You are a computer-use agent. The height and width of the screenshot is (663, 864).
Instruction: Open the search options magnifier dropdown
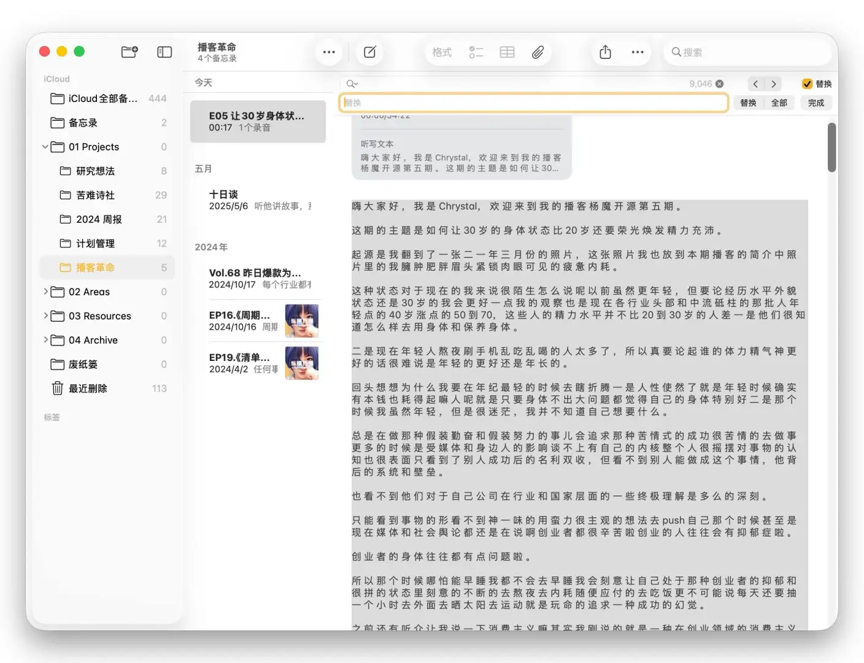[x=352, y=83]
